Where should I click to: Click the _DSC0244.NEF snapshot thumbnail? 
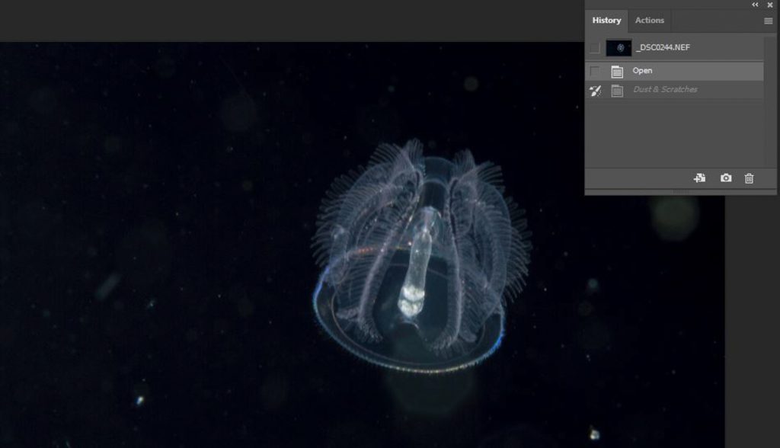(x=619, y=47)
